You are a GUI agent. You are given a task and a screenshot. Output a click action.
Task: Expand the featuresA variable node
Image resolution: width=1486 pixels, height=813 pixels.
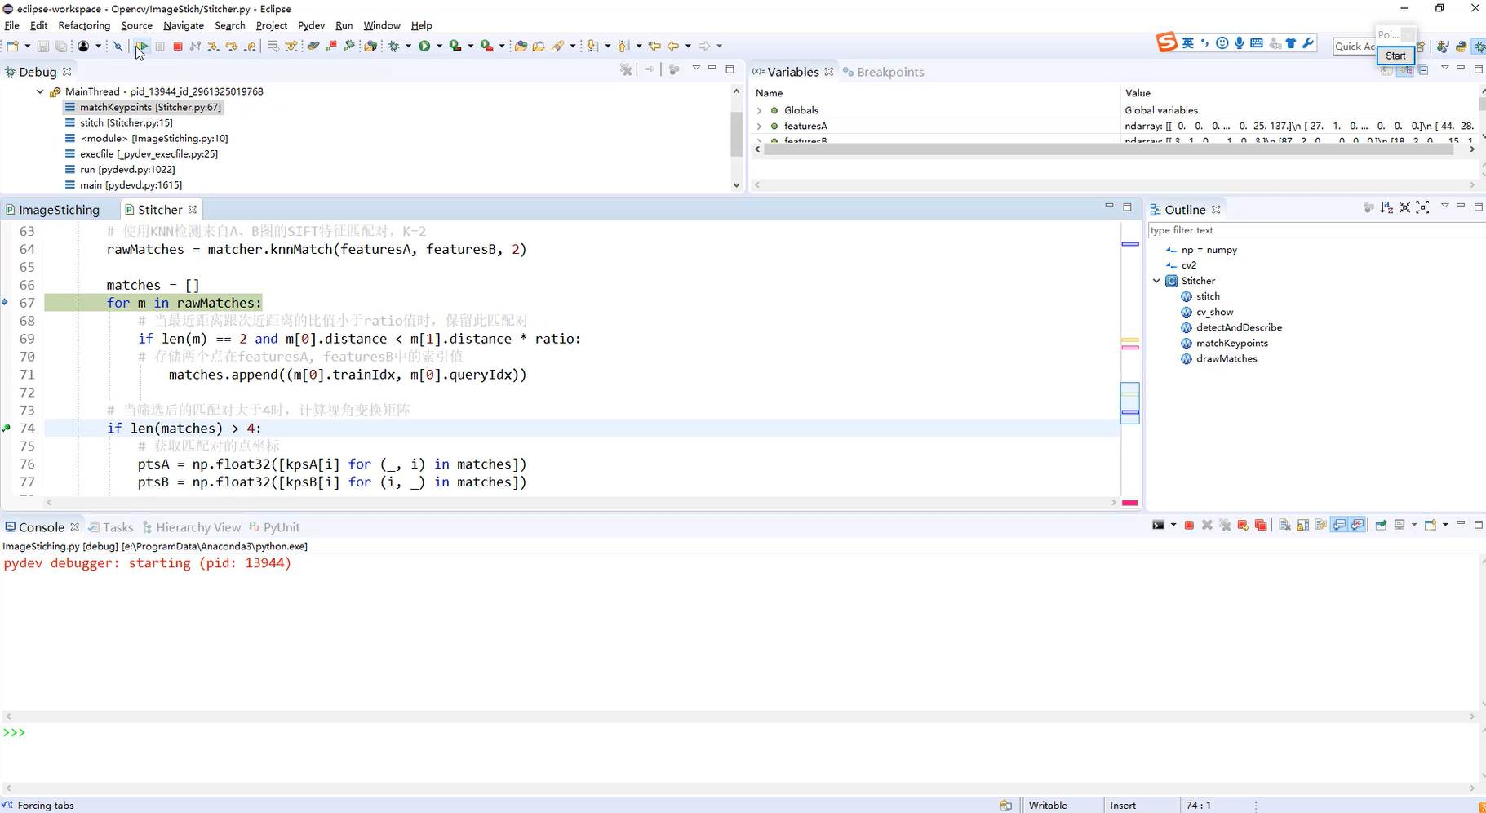759,126
